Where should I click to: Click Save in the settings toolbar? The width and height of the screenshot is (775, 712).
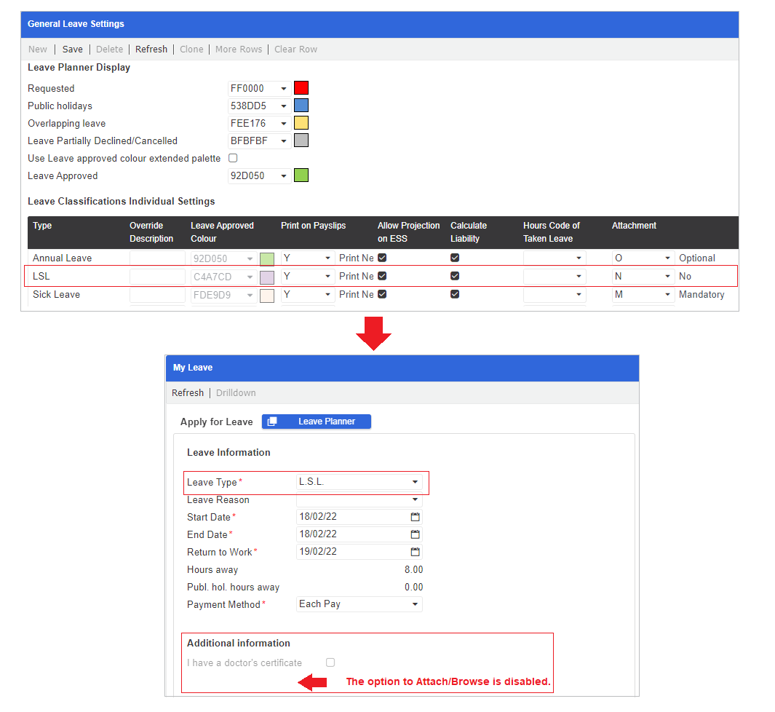(73, 50)
